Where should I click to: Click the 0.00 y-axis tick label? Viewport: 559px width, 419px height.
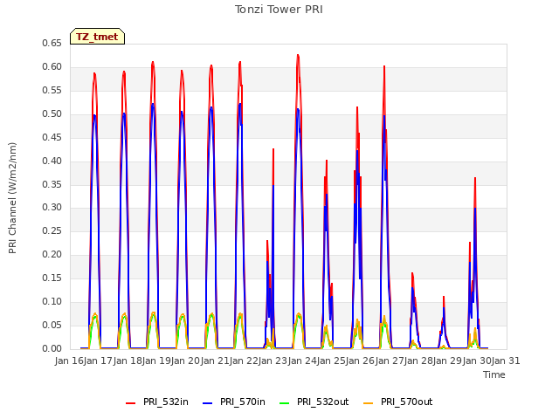point(52,348)
